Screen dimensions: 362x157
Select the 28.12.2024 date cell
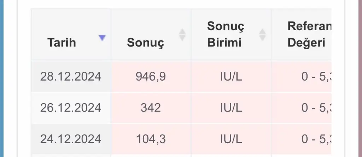click(71, 76)
